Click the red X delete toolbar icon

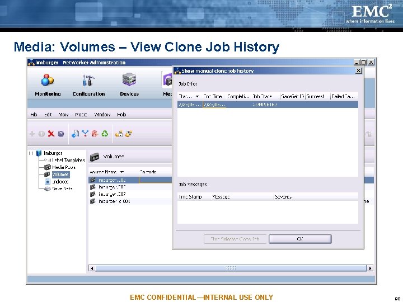click(51, 134)
